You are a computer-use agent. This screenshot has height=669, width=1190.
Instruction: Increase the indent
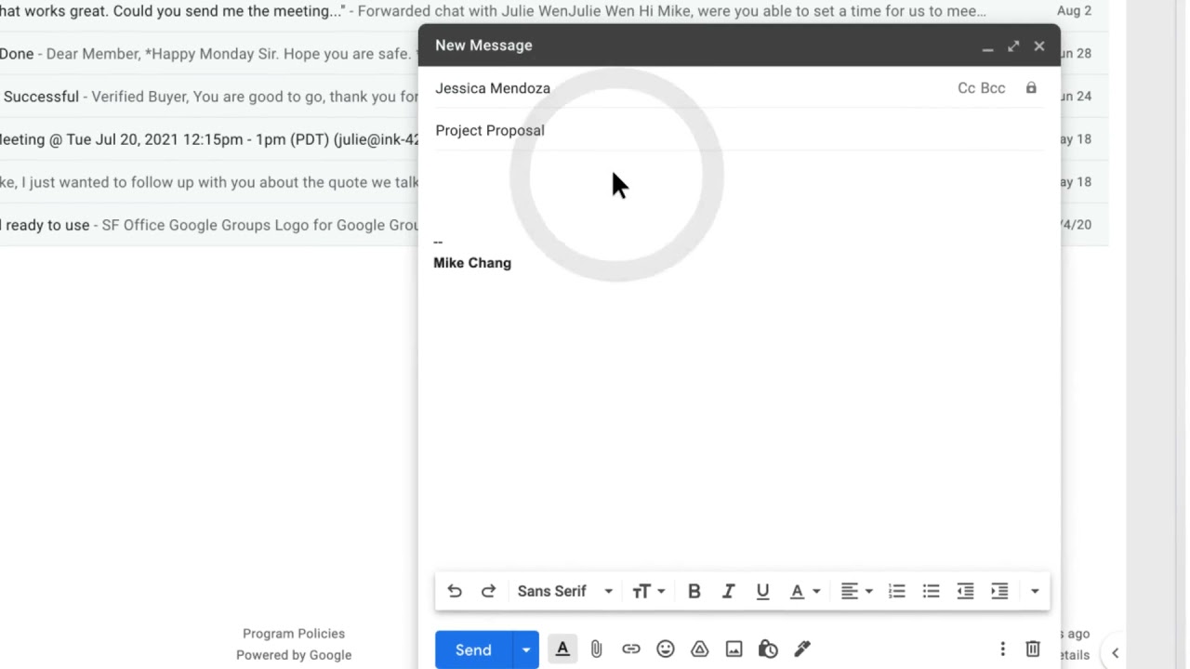[x=999, y=591]
